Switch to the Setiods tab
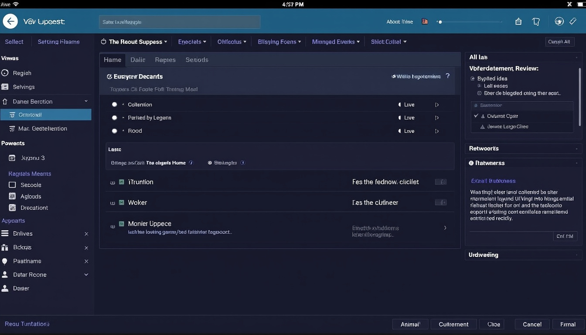586x335 pixels. [x=197, y=60]
